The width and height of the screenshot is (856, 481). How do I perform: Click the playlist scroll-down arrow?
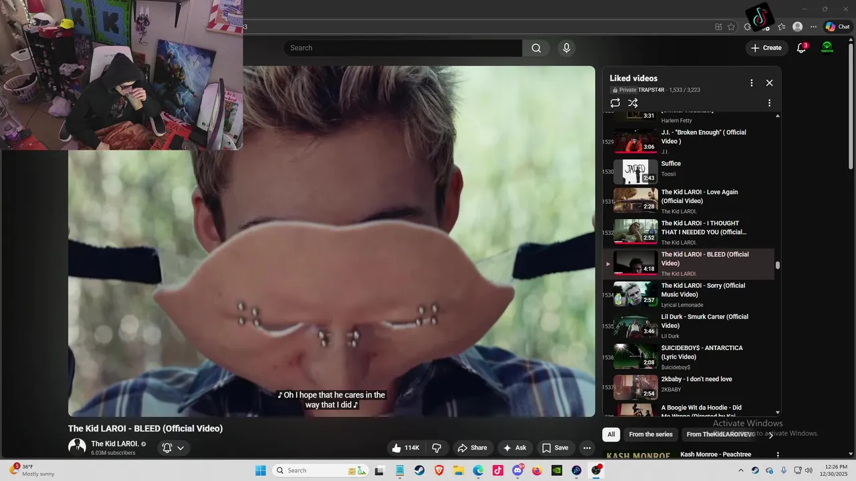pos(777,413)
